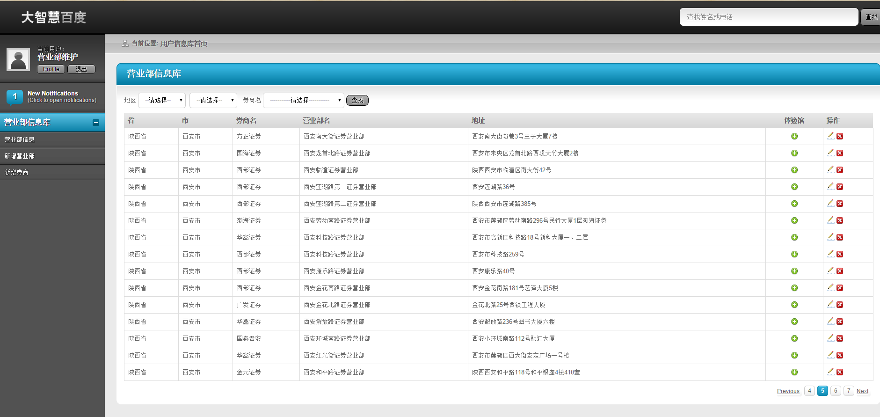Viewport: 880px width, 417px height.
Task: Delete the 西安环城南路证券营业部 row
Action: 840,338
